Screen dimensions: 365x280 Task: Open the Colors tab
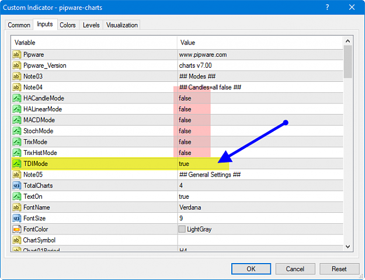(x=68, y=25)
